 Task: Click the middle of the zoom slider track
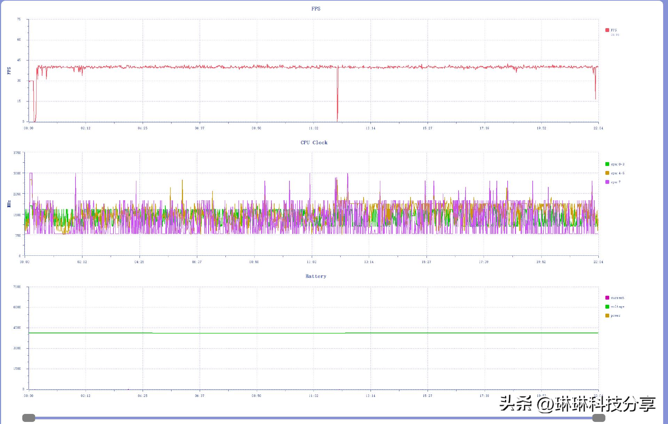(314, 418)
